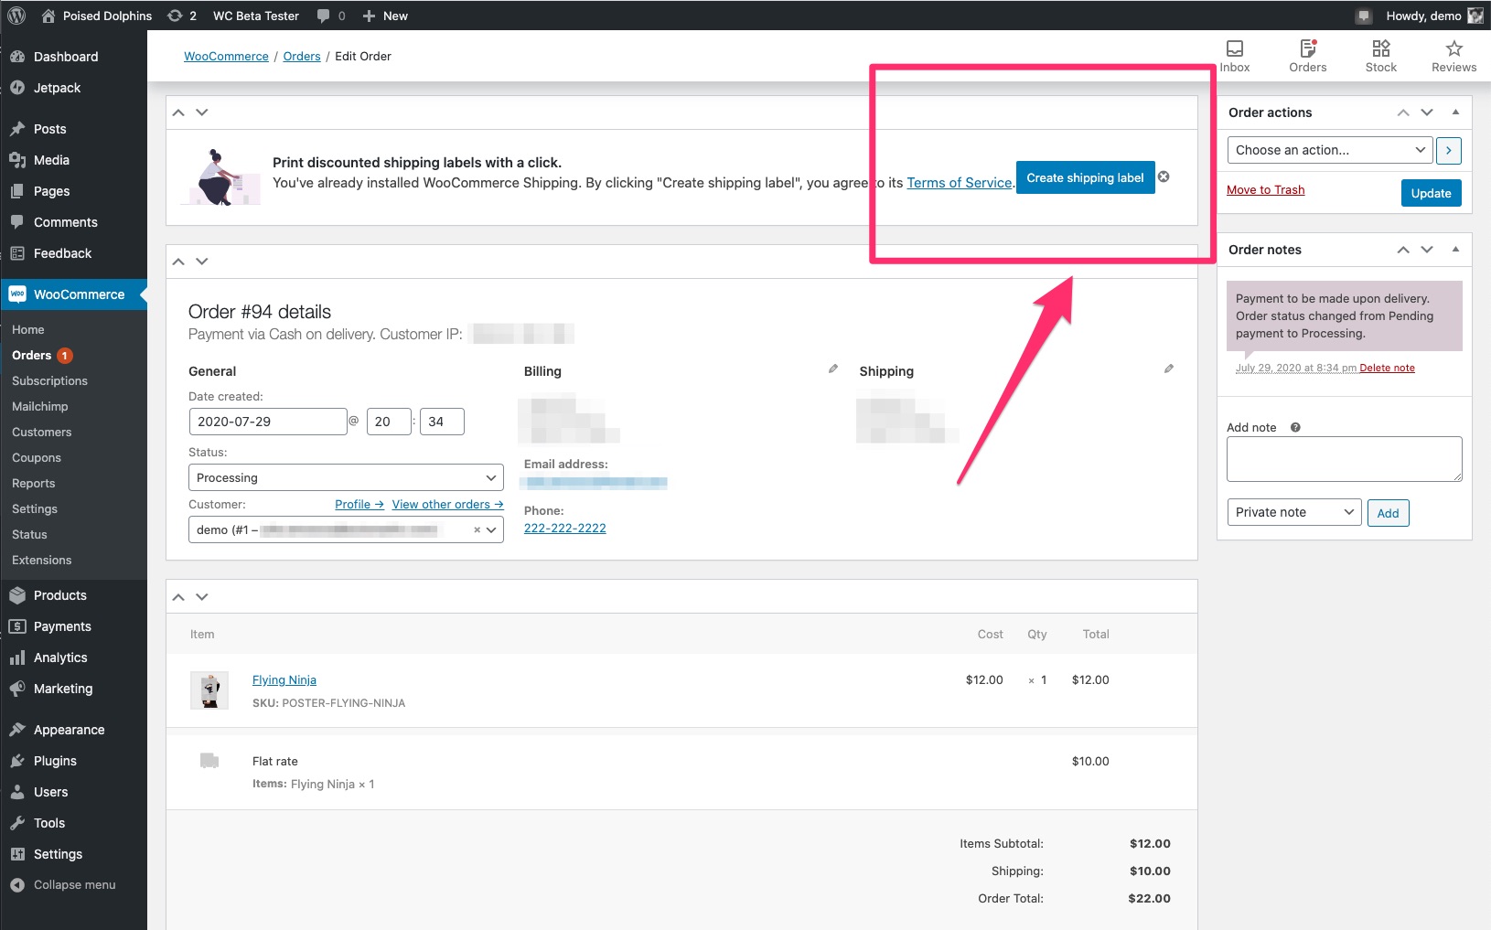This screenshot has width=1491, height=930.
Task: Click the Add note help icon
Action: [x=1295, y=427]
